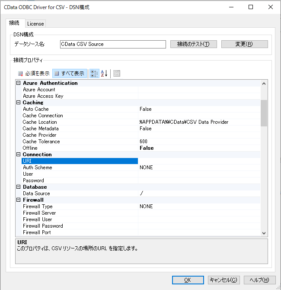
Task: Select the URI property row
Action: pyautogui.click(x=80, y=161)
